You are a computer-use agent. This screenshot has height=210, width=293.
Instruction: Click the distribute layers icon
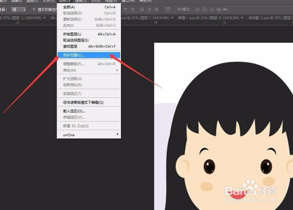[167, 9]
